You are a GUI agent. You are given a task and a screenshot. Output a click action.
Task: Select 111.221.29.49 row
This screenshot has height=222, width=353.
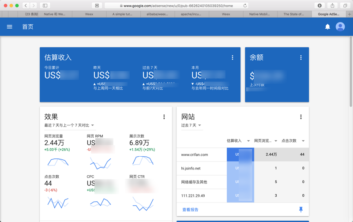click(x=243, y=196)
